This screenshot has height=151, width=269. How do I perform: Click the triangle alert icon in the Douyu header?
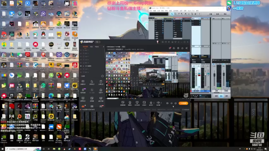[174, 48]
